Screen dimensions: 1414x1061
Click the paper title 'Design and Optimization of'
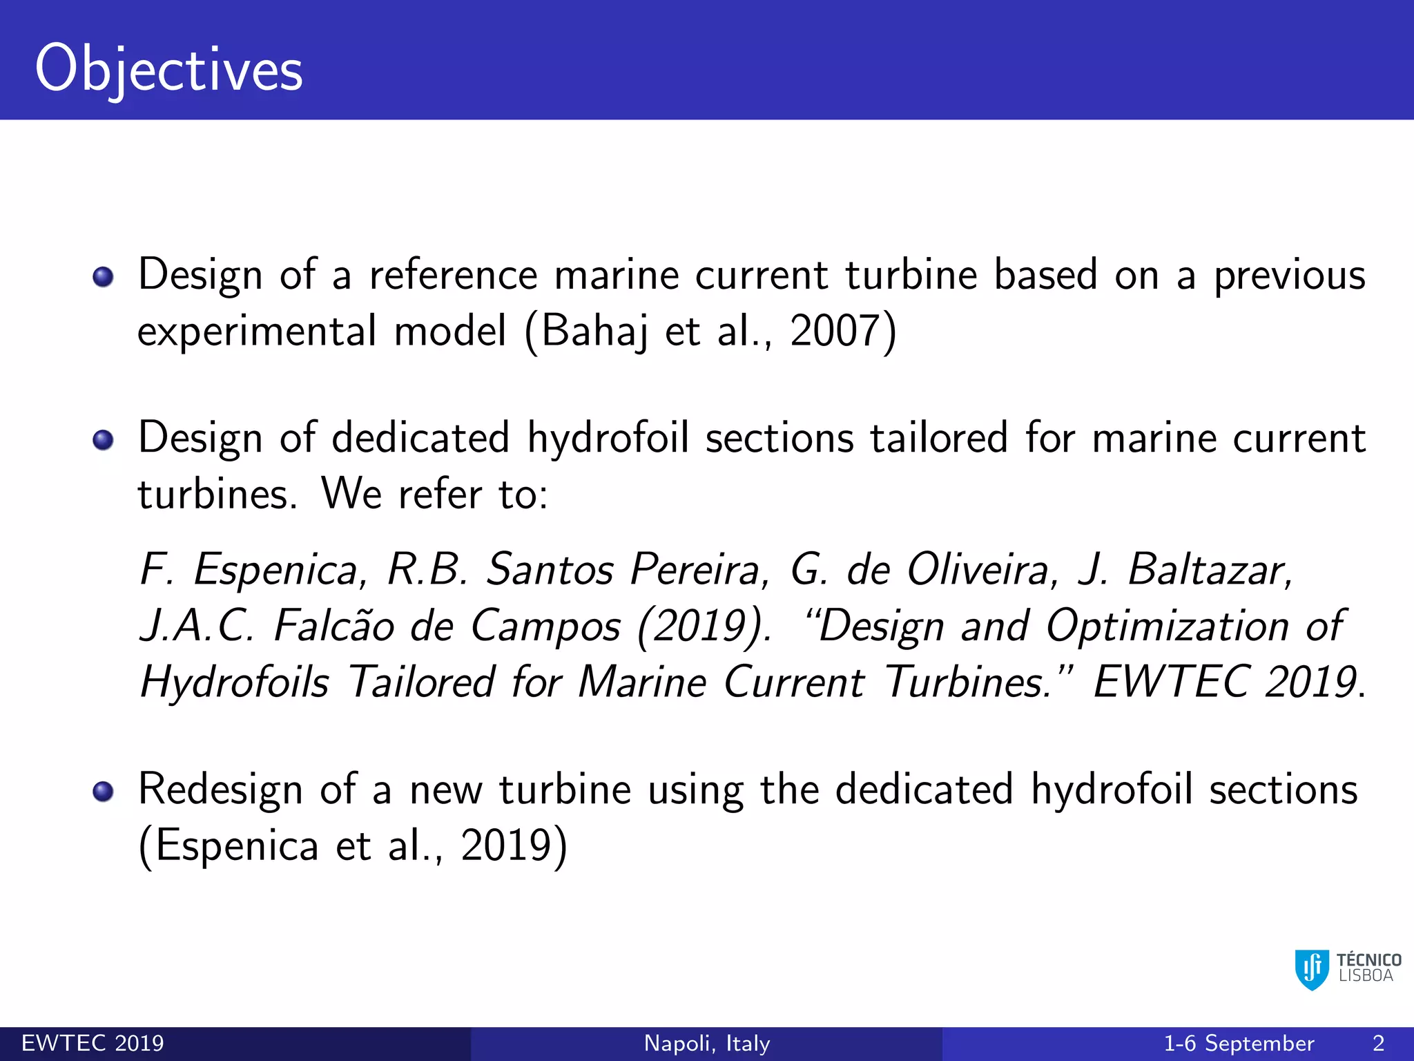(1075, 627)
